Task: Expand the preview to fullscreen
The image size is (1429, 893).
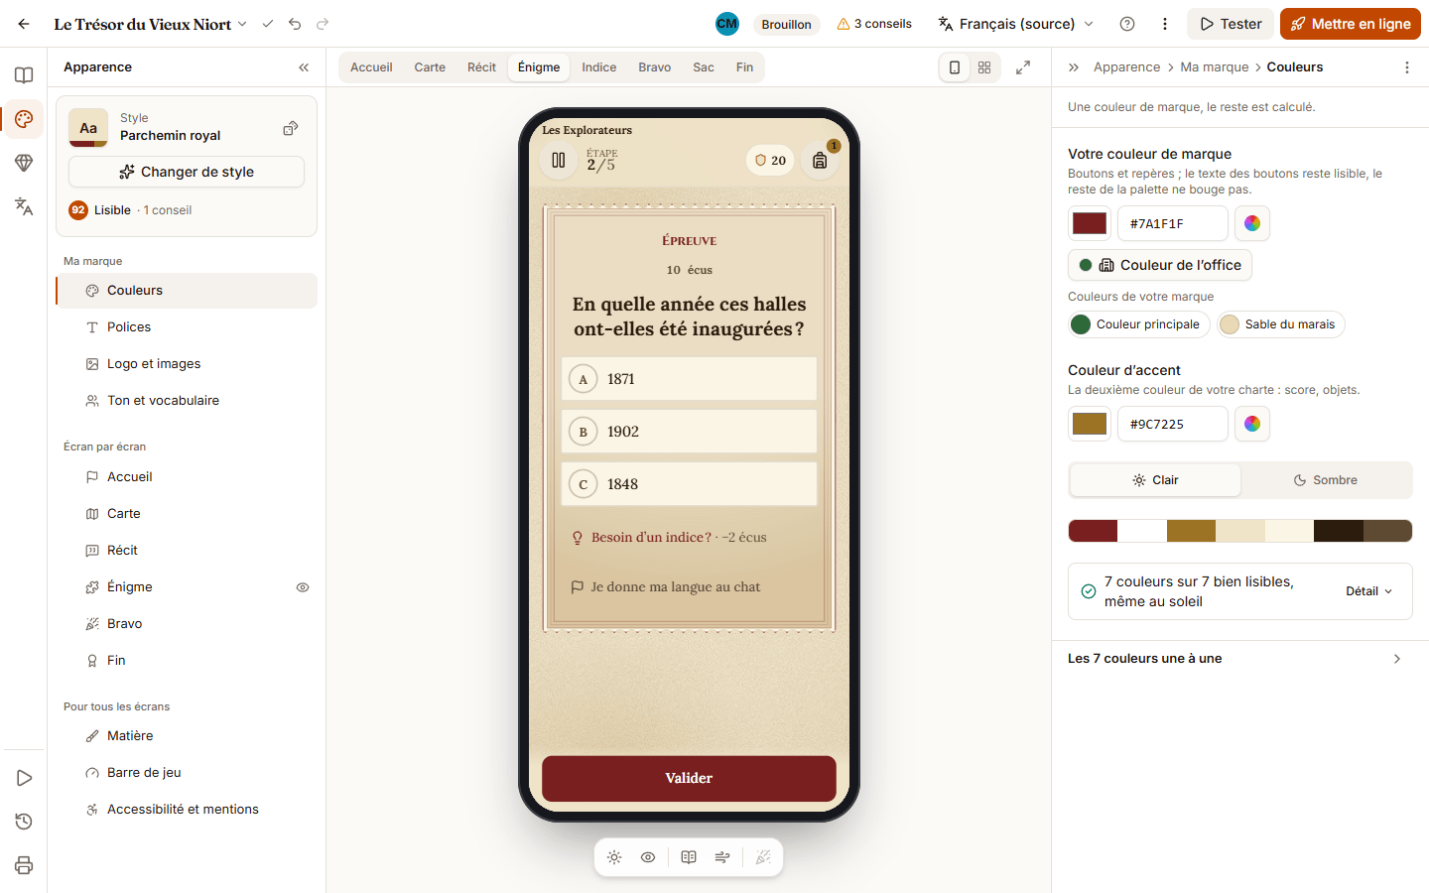Action: [1023, 67]
